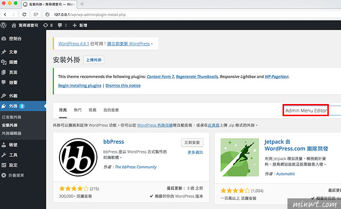Select 外掛編輯器 submenu item
The width and height of the screenshot is (341, 209).
(x=12, y=133)
